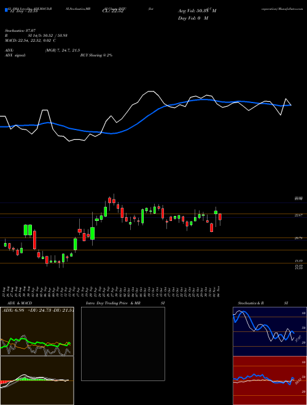The image size is (307, 405).
Task: Click the '12 Day = 22.33' text
Action: point(23,11)
